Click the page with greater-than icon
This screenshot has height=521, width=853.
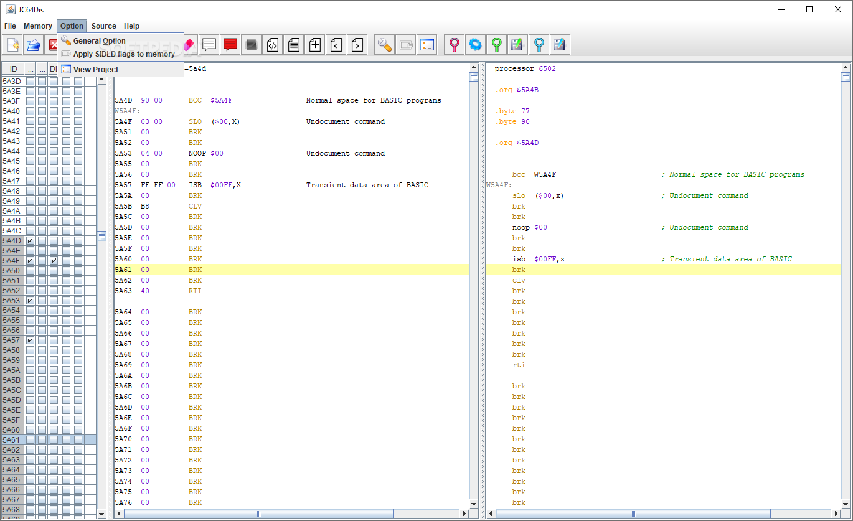tap(357, 45)
